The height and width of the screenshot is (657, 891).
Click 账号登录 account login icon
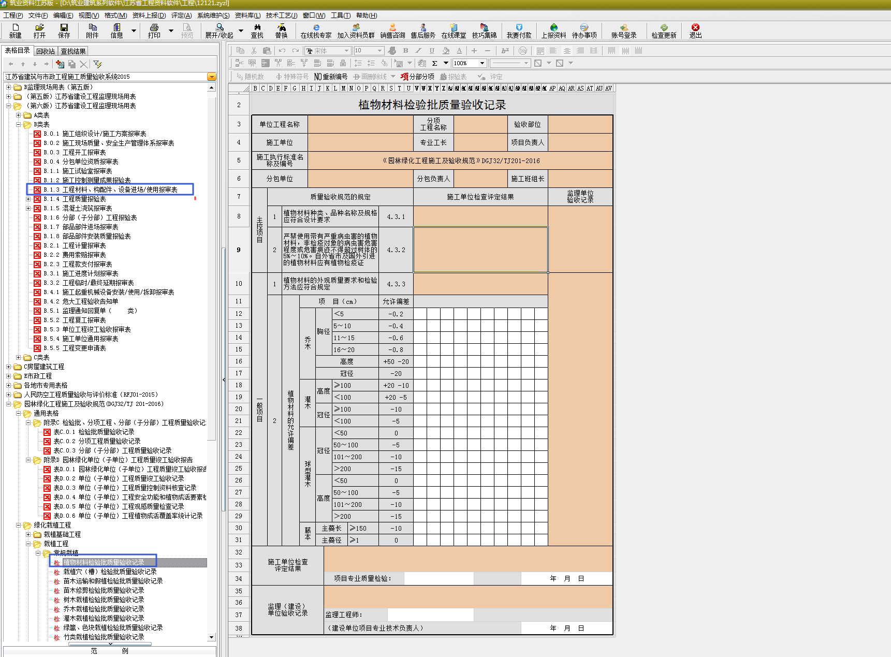pos(624,31)
